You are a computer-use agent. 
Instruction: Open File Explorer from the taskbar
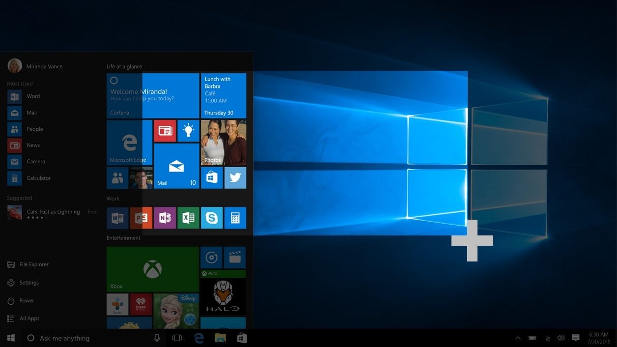(x=220, y=338)
